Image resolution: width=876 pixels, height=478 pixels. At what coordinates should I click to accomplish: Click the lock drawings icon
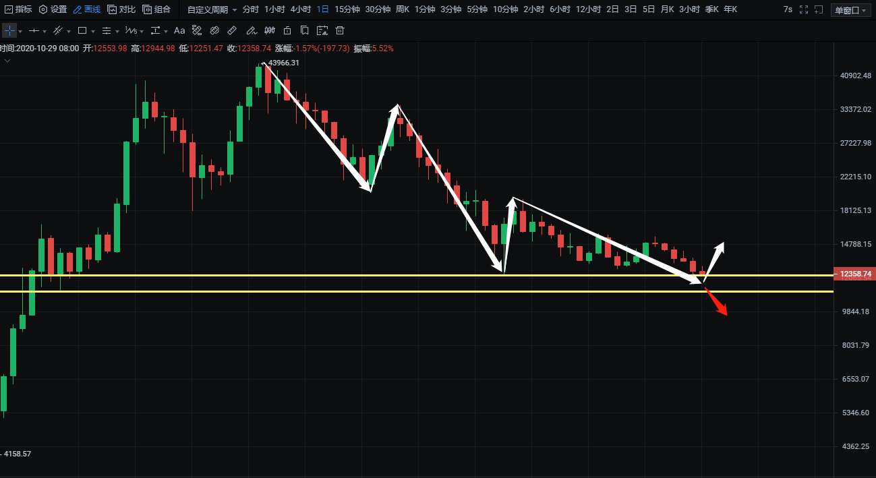(x=287, y=31)
